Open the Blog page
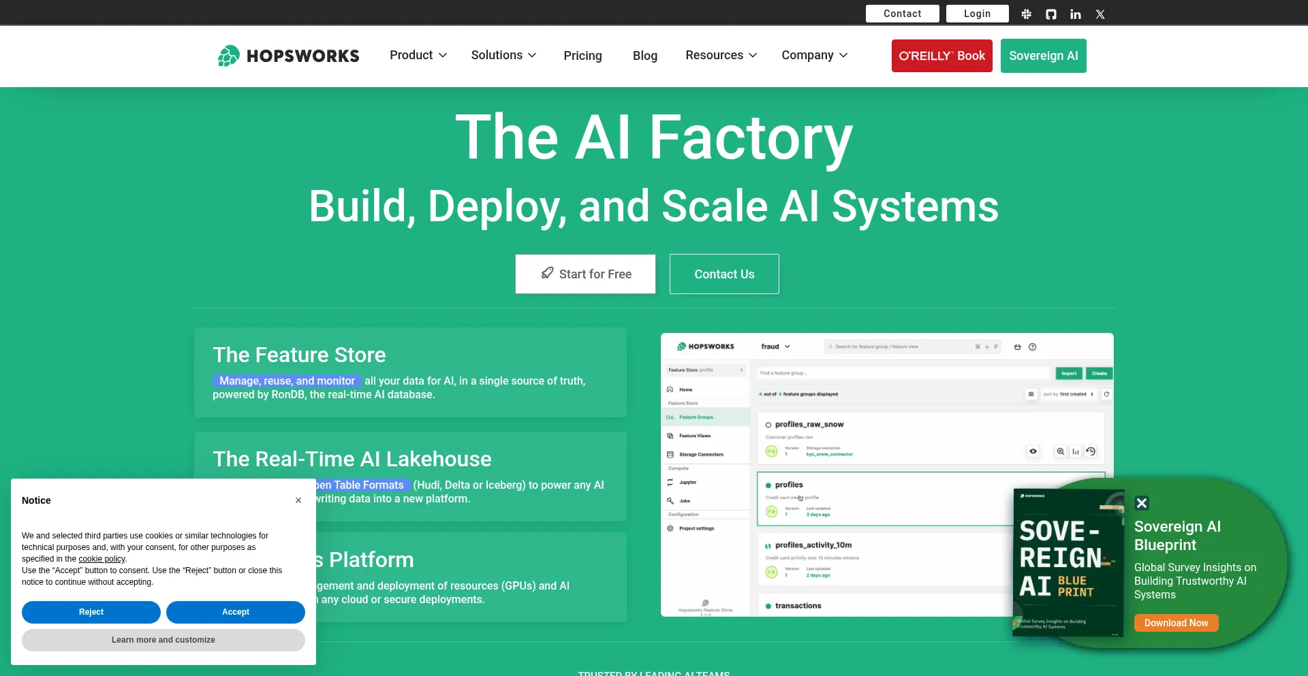This screenshot has width=1308, height=676. click(x=644, y=56)
